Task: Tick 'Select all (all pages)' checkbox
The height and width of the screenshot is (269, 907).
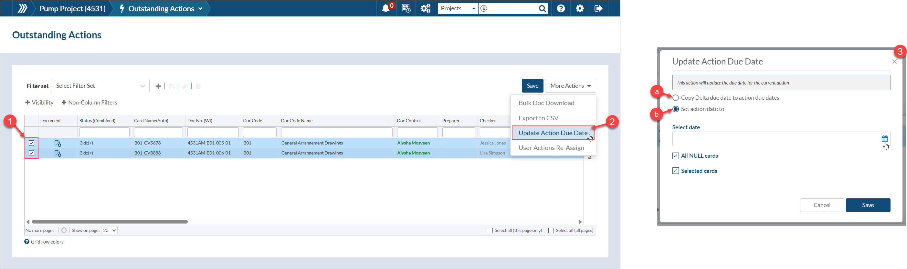Action: click(551, 230)
